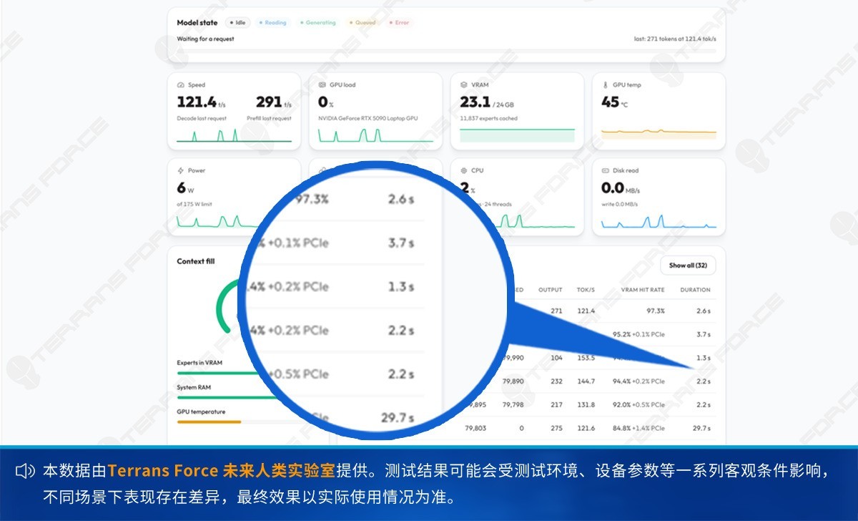The image size is (858, 521).
Task: Click the CPU processor icon
Action: tap(463, 171)
